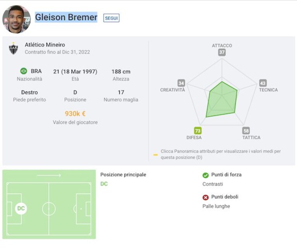Viewport: 297px width, 248px height.
Task: Open Gleison Bremer's profile photo
Action: coord(16,19)
